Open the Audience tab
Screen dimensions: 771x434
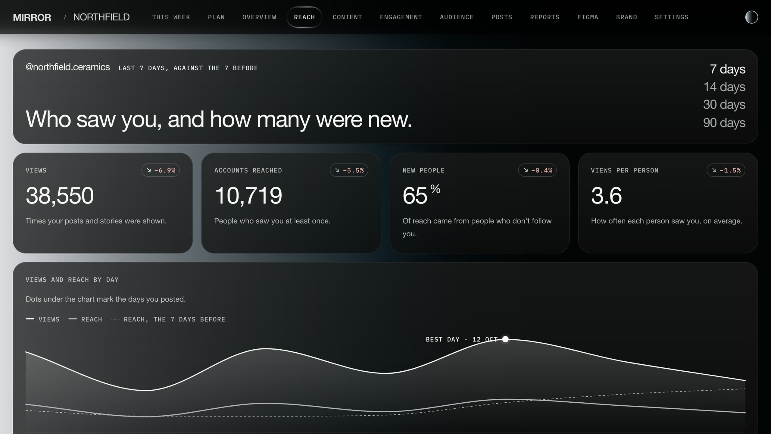[x=457, y=17]
